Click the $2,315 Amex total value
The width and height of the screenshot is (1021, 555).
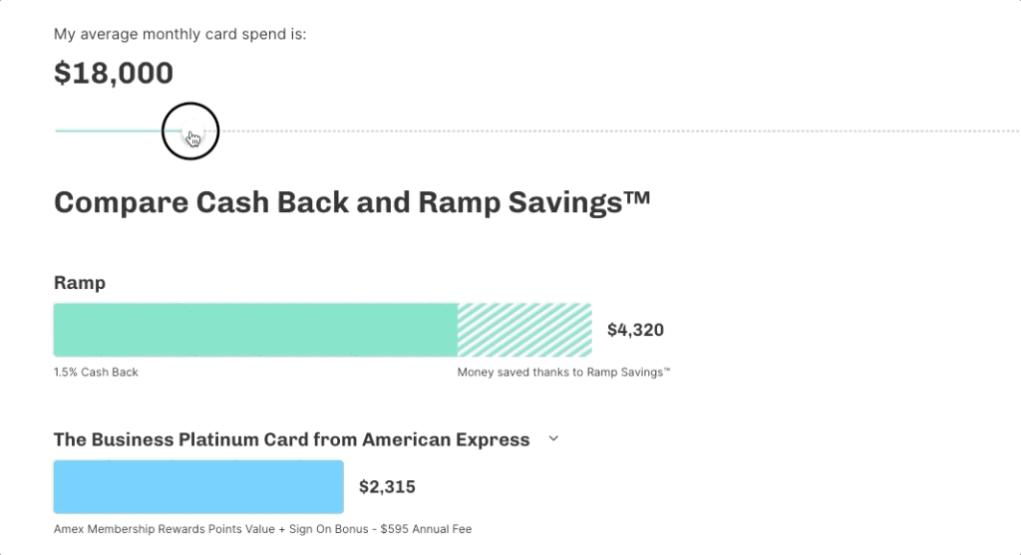pos(387,486)
